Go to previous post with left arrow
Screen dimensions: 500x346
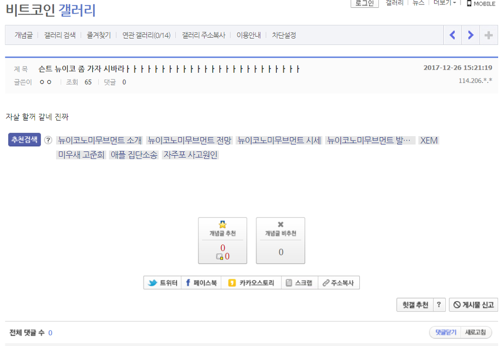(x=453, y=35)
